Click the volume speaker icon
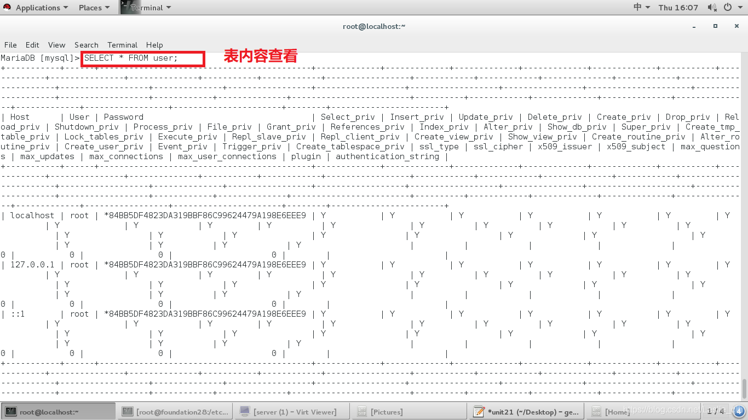Image resolution: width=748 pixels, height=420 pixels. [712, 7]
